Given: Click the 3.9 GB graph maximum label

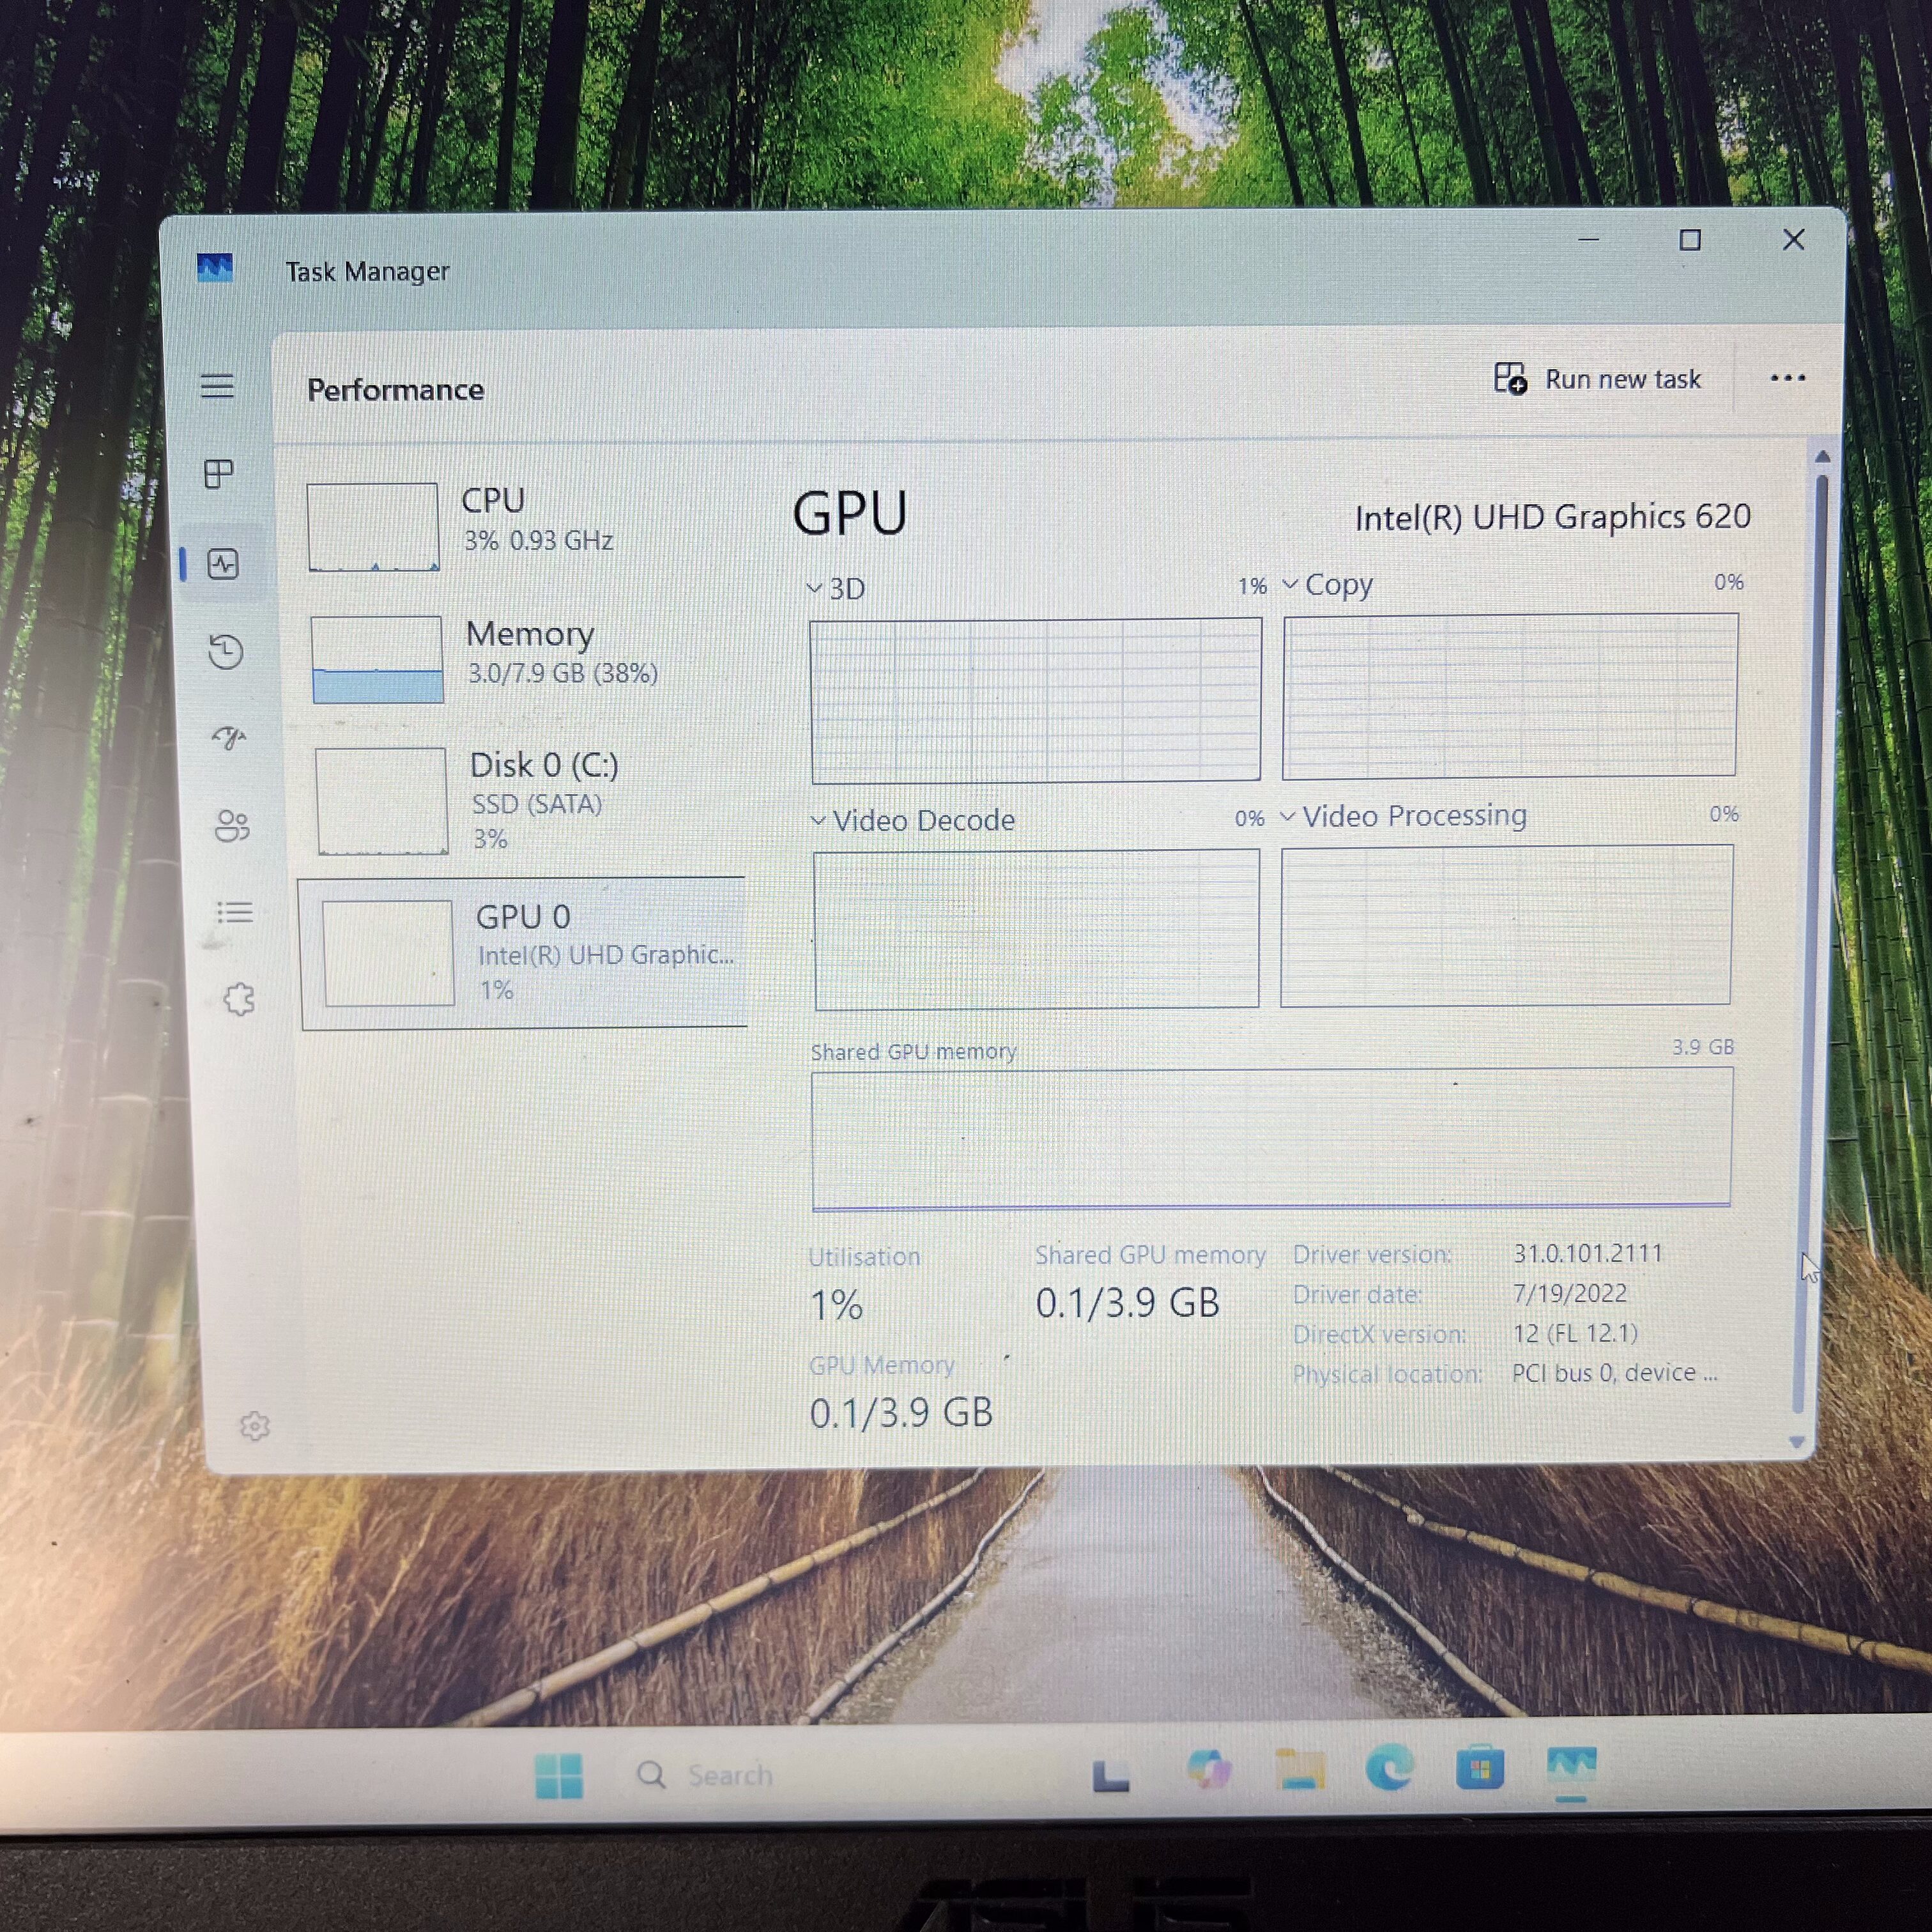Looking at the screenshot, I should (1703, 1047).
